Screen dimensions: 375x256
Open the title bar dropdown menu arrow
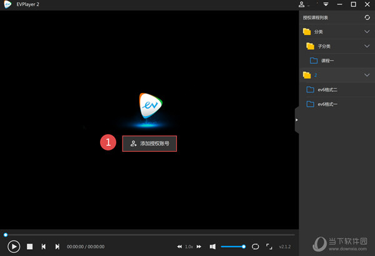326,4
